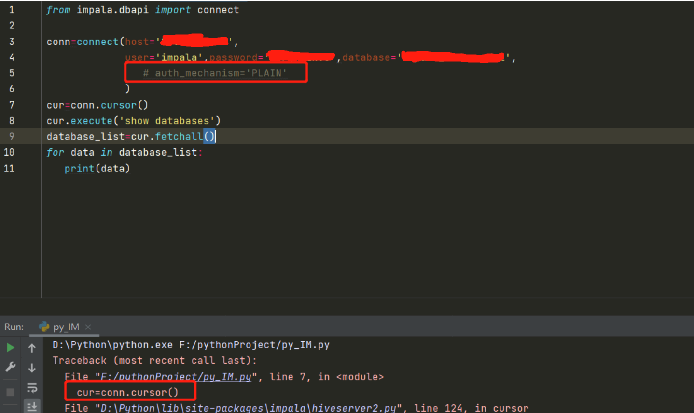This screenshot has height=413, width=694.
Task: Click 'conn=connect(host=' code on line 3
Action: [x=101, y=42]
